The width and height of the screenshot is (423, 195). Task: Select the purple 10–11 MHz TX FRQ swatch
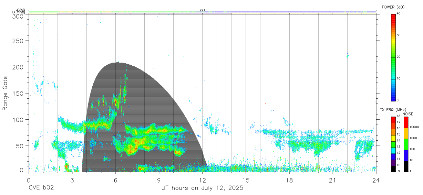point(393,163)
